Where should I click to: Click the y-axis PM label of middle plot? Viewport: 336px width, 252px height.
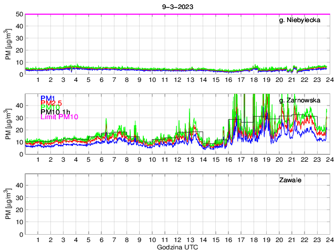[9, 124]
